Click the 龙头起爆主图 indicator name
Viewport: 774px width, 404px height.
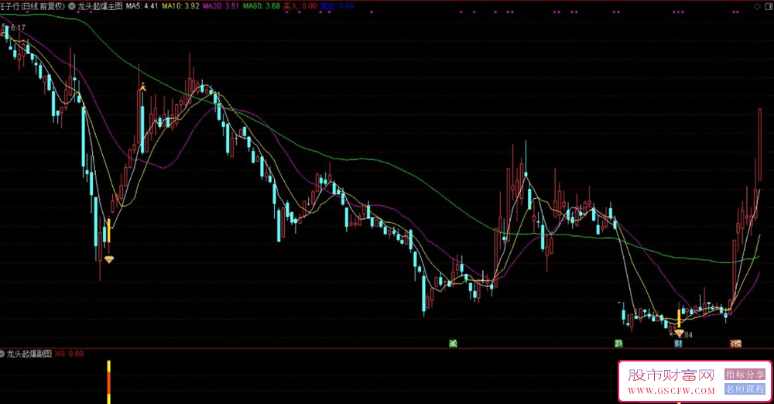[100, 6]
